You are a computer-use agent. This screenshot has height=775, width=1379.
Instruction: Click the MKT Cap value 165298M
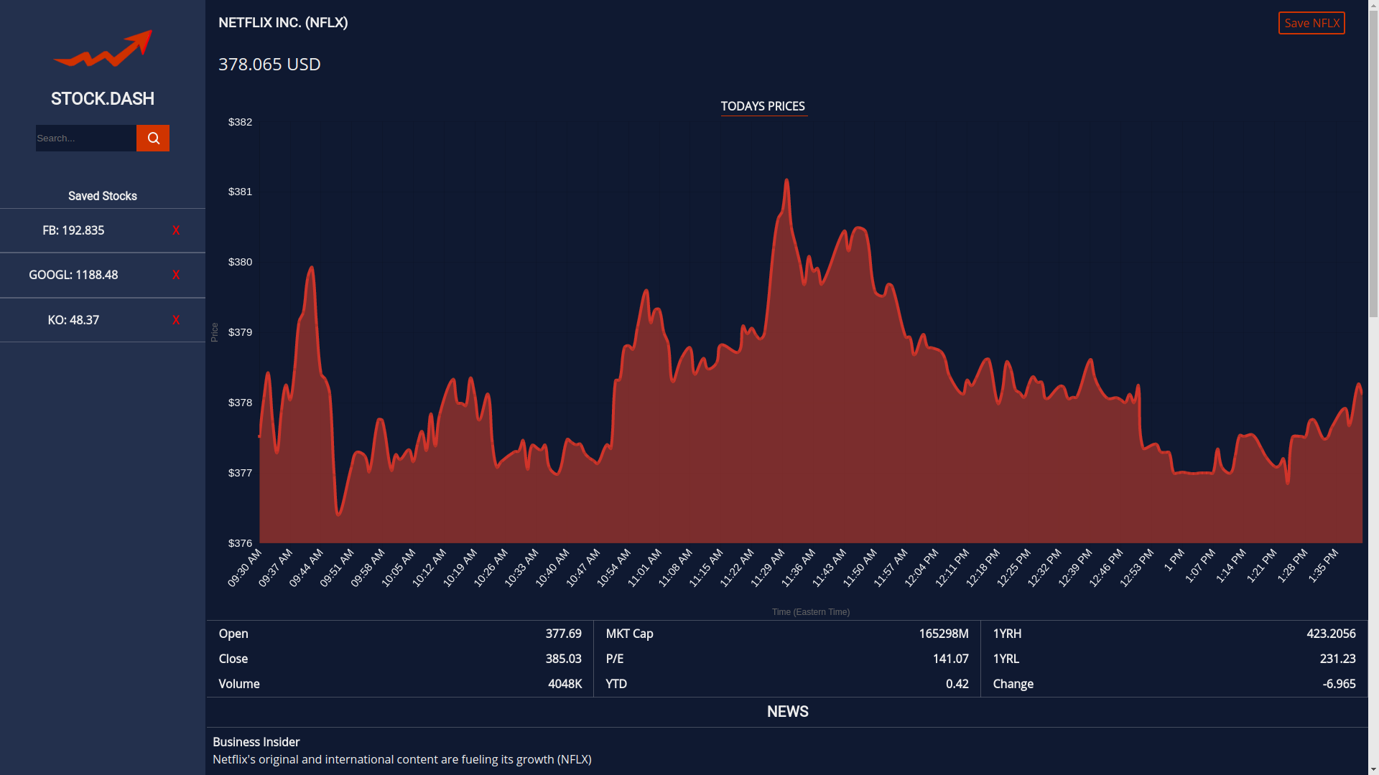click(x=944, y=634)
